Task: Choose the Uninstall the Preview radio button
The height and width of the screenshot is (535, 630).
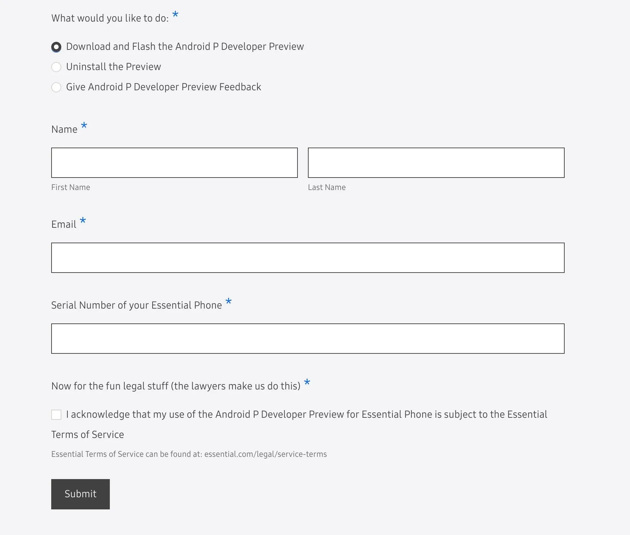Action: point(56,67)
